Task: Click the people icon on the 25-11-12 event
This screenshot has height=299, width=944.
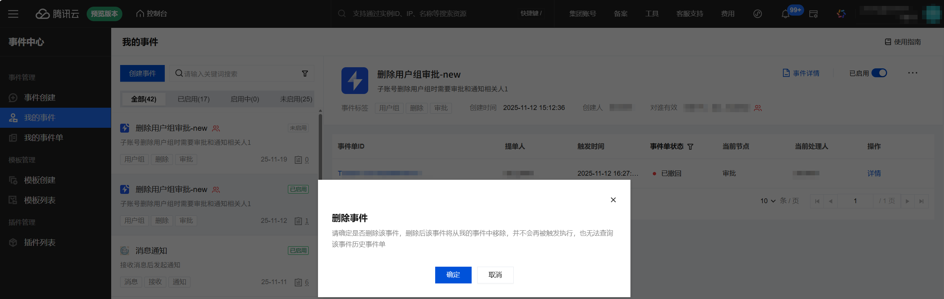Action: [216, 190]
